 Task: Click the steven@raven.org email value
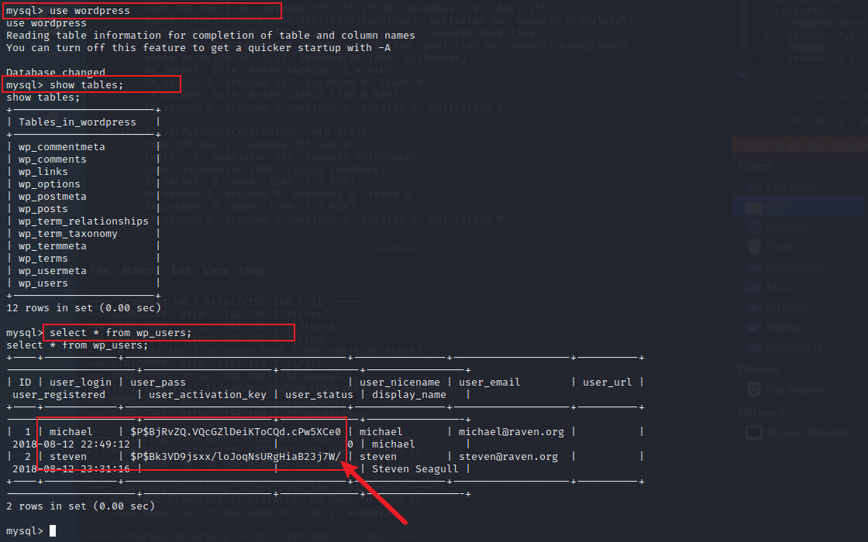508,457
